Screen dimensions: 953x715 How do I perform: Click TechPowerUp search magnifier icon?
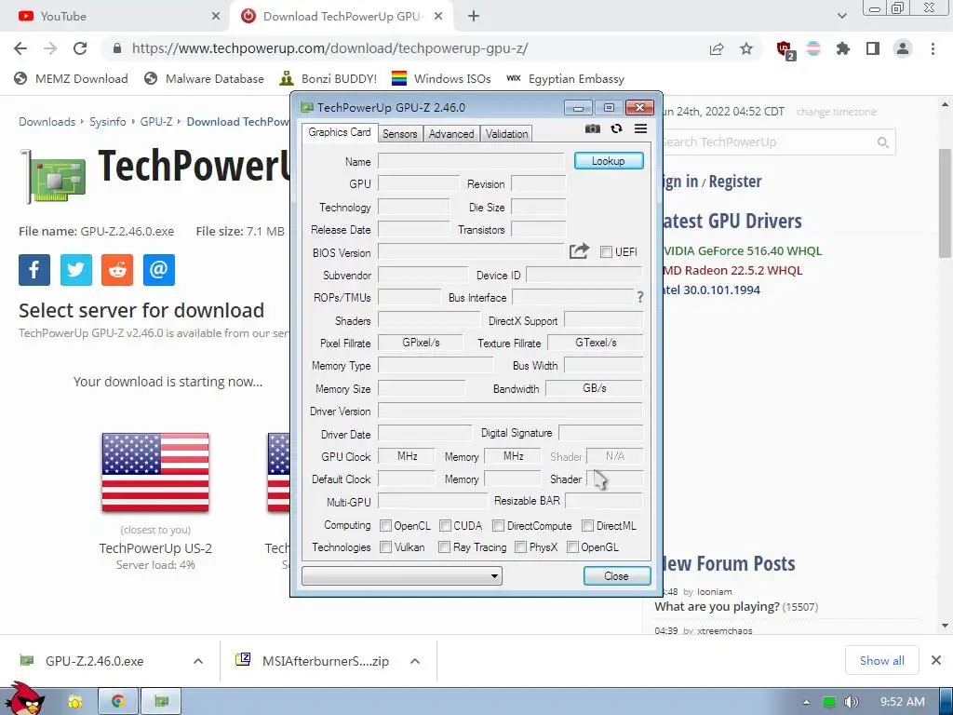pos(883,142)
